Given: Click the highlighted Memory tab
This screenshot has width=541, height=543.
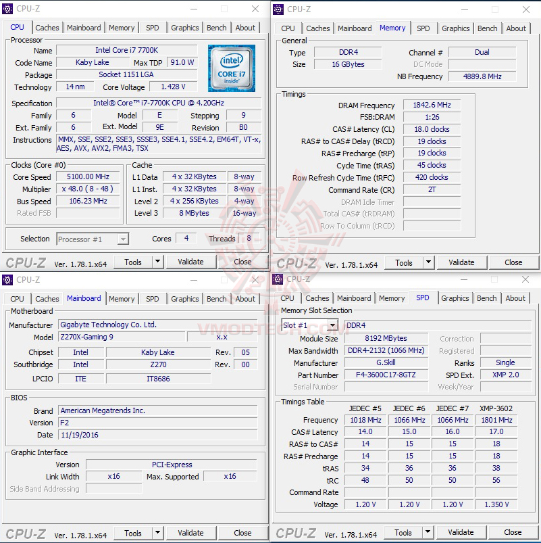Looking at the screenshot, I should [392, 28].
